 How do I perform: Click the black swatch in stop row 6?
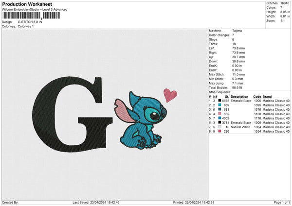pyautogui.click(x=220, y=122)
